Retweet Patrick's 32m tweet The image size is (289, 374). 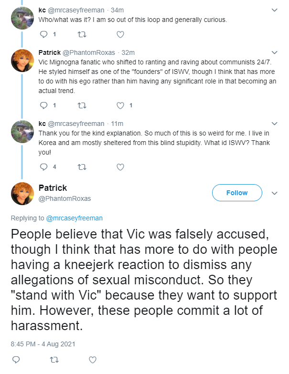pyautogui.click(x=82, y=105)
